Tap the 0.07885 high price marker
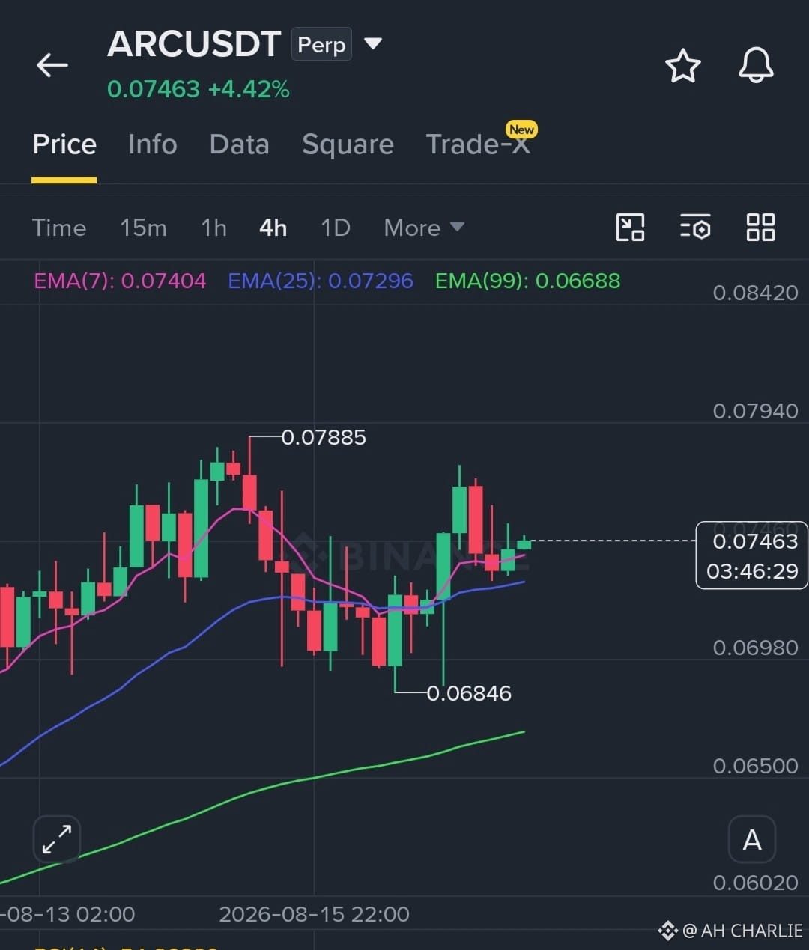 (x=324, y=437)
